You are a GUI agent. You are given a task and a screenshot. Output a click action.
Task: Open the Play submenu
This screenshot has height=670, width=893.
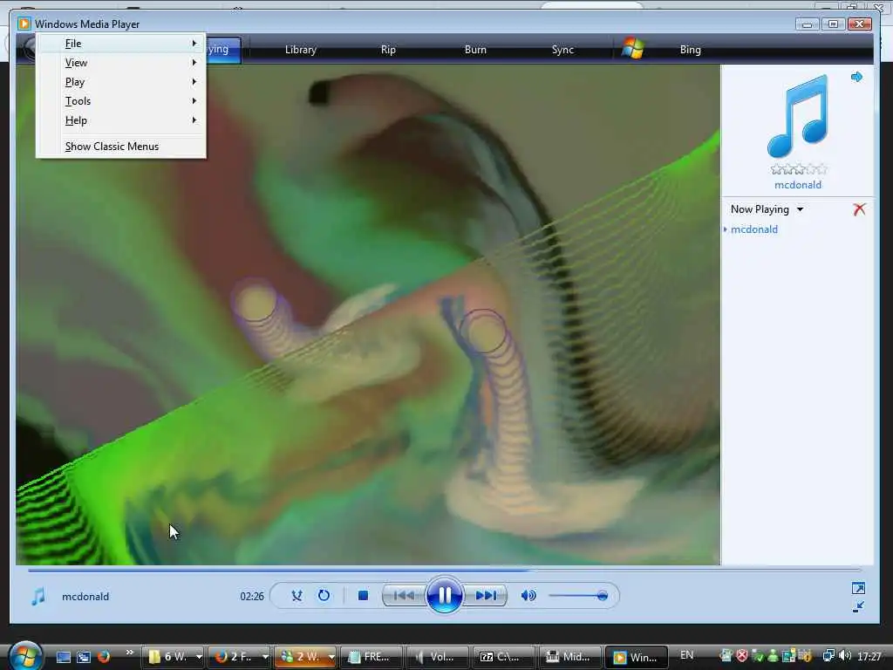tap(120, 82)
